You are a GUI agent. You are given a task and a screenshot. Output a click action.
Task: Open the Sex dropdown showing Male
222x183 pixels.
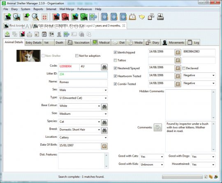pos(83,90)
